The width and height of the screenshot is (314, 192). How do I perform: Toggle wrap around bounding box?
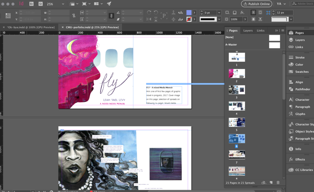(x=260, y=12)
